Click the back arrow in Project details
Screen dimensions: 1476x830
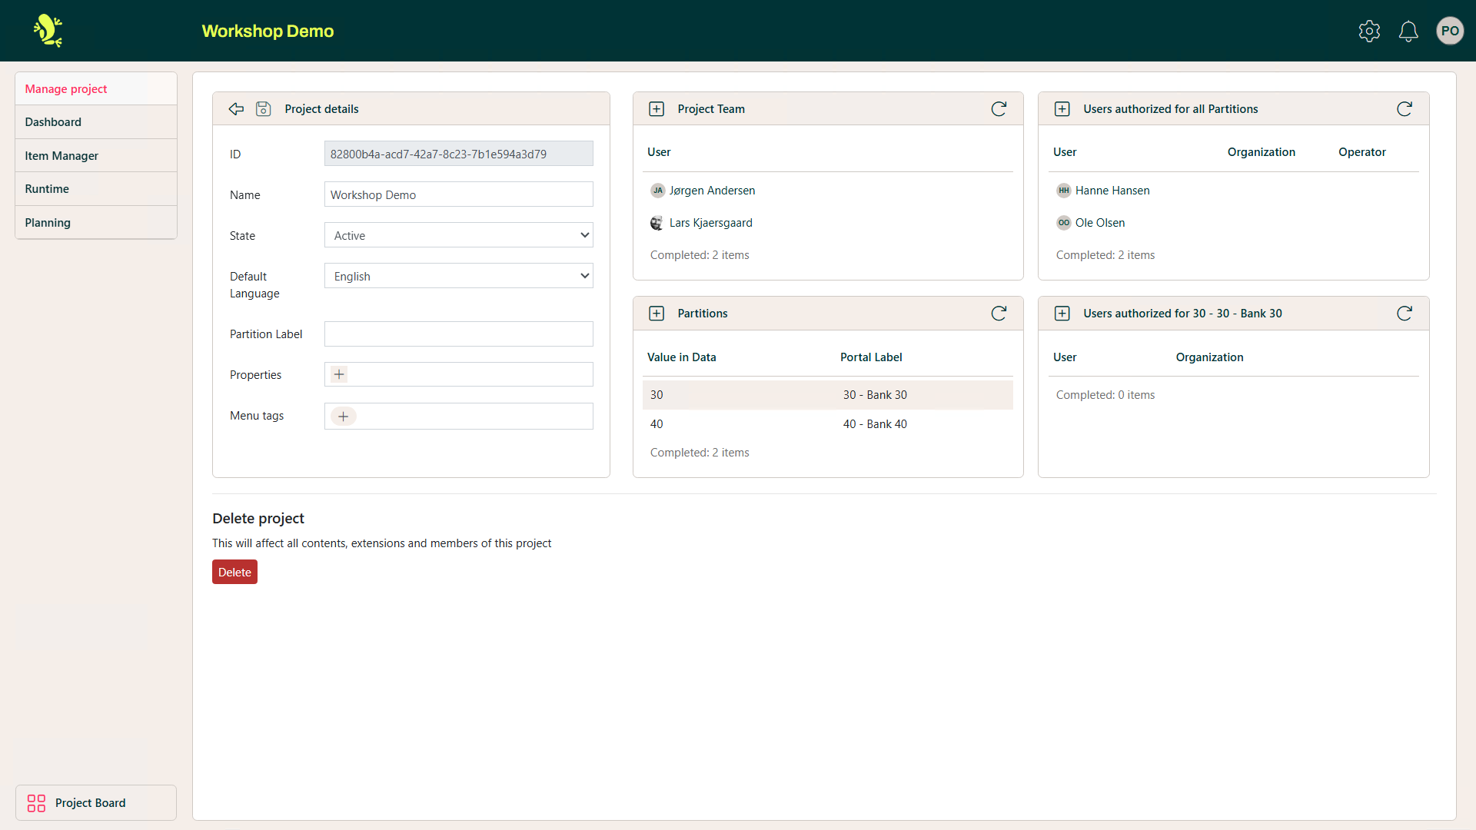[236, 108]
